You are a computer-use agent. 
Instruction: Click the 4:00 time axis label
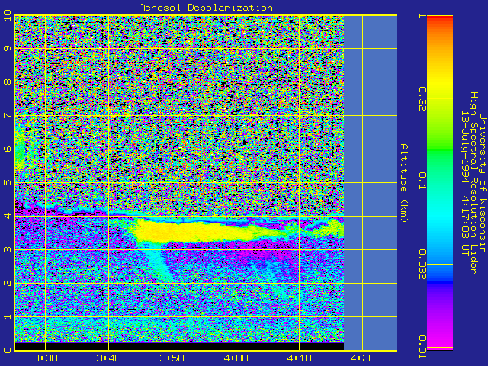click(236, 358)
